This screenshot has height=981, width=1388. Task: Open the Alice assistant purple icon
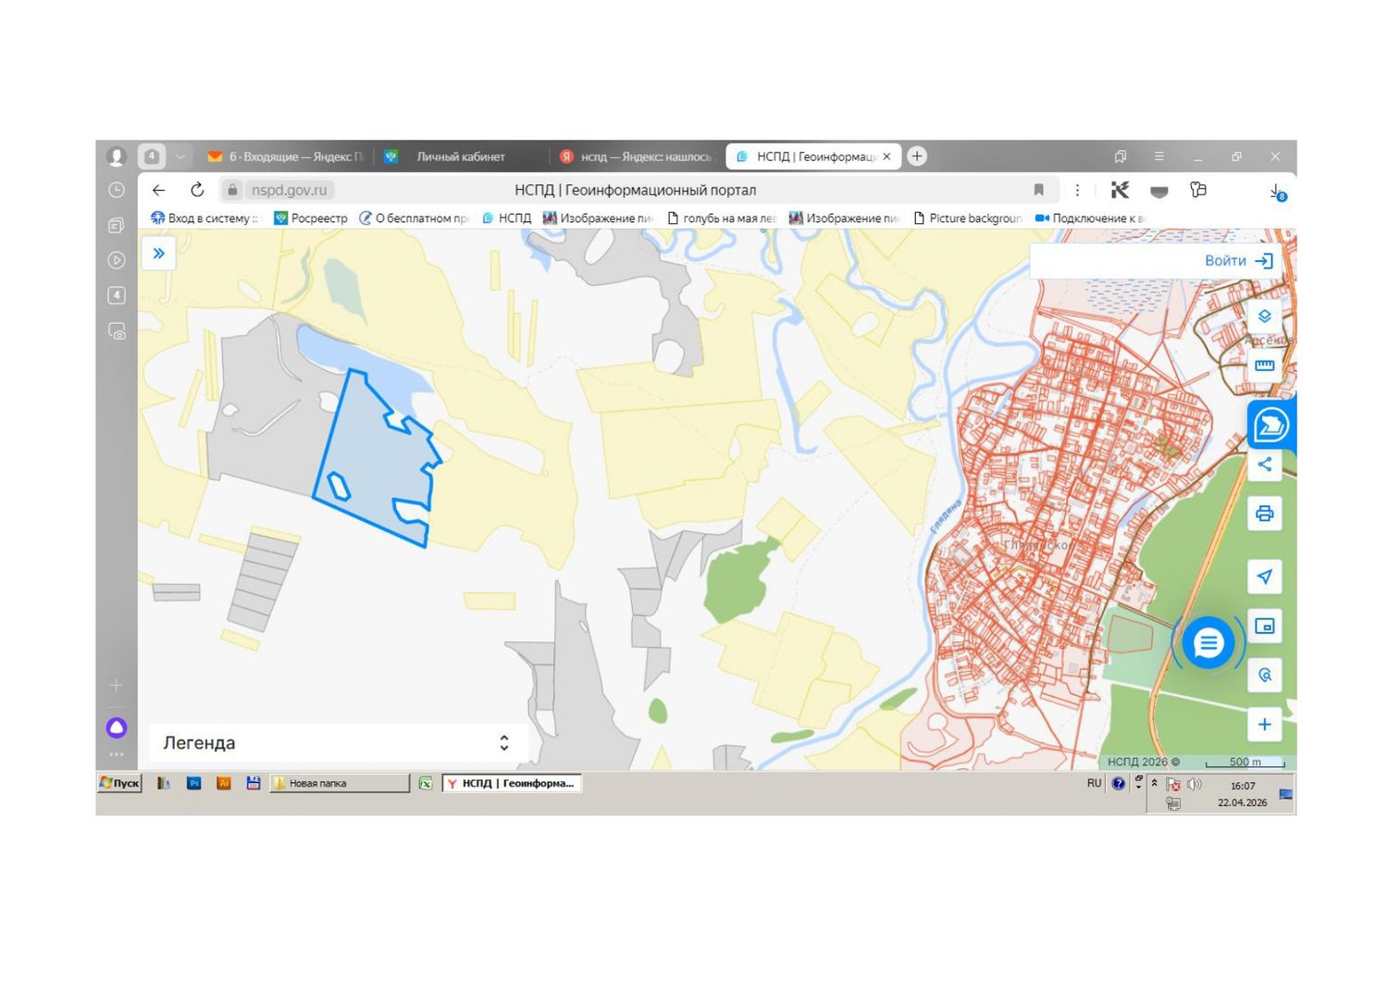point(117,727)
